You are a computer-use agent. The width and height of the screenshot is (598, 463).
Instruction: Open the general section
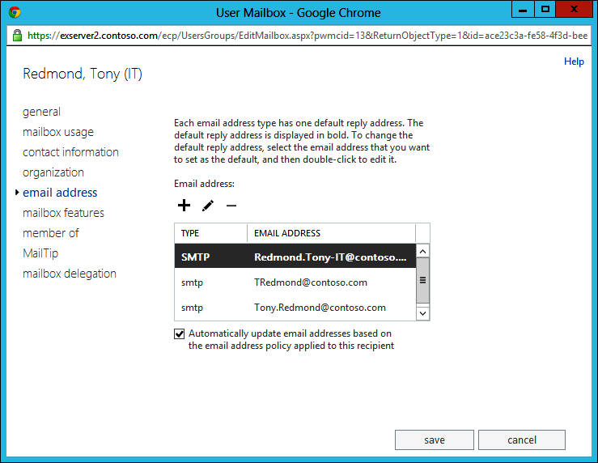click(x=41, y=112)
